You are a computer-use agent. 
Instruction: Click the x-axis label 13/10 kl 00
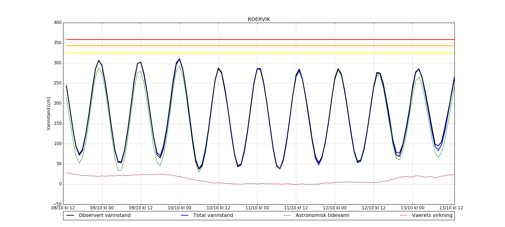(x=413, y=208)
